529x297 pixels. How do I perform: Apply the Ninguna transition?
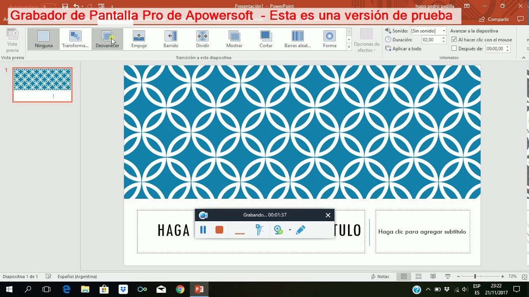(x=44, y=39)
